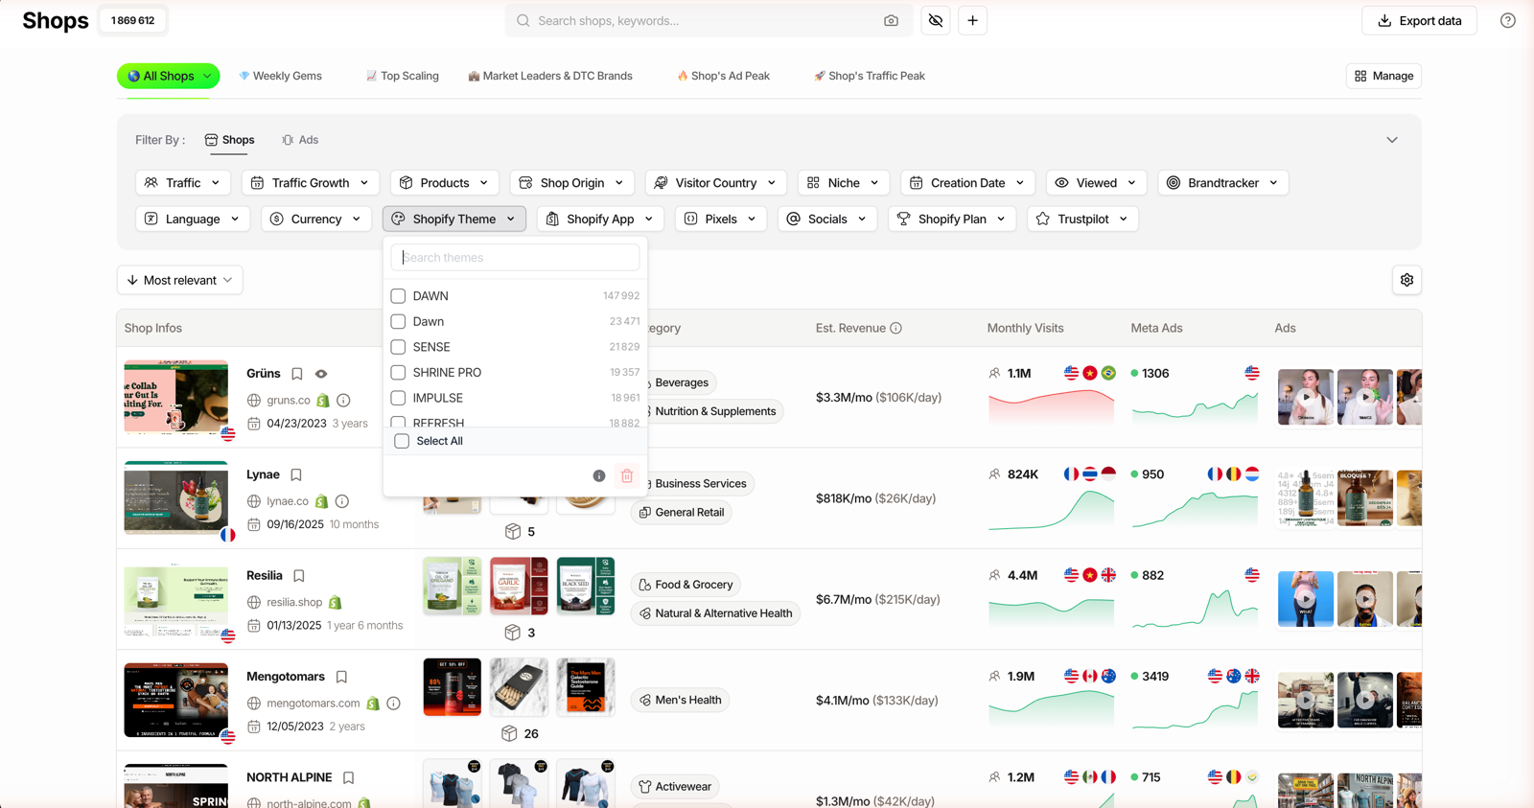The width and height of the screenshot is (1534, 808).
Task: Click info icon next to gruns.co
Action: coord(343,401)
